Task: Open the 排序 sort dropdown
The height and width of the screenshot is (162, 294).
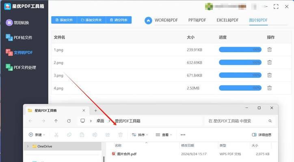Action: (140, 135)
